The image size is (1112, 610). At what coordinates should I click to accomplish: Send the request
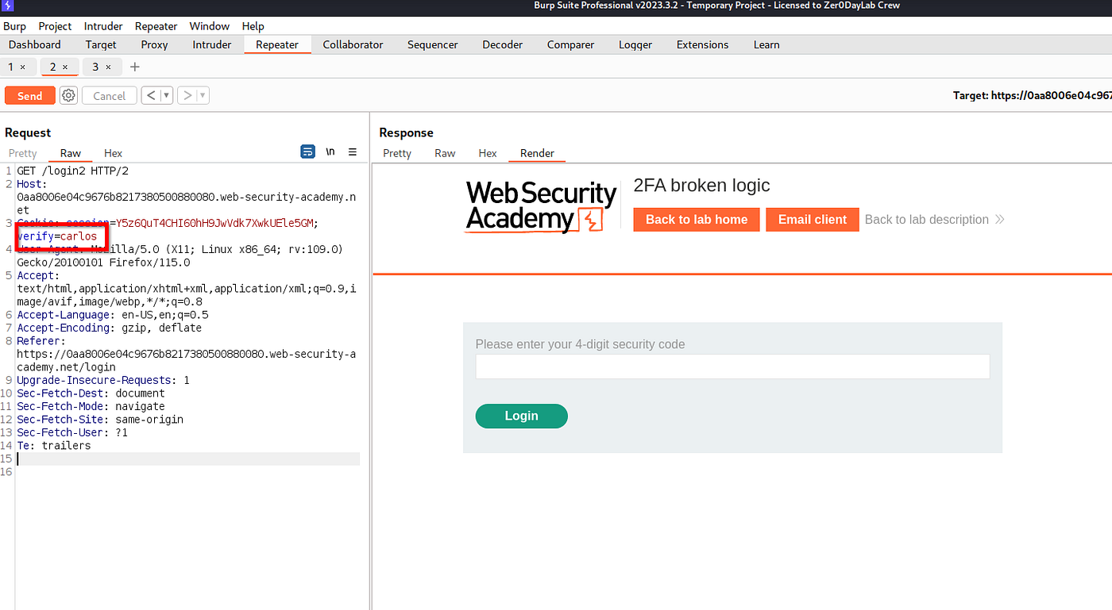[29, 95]
